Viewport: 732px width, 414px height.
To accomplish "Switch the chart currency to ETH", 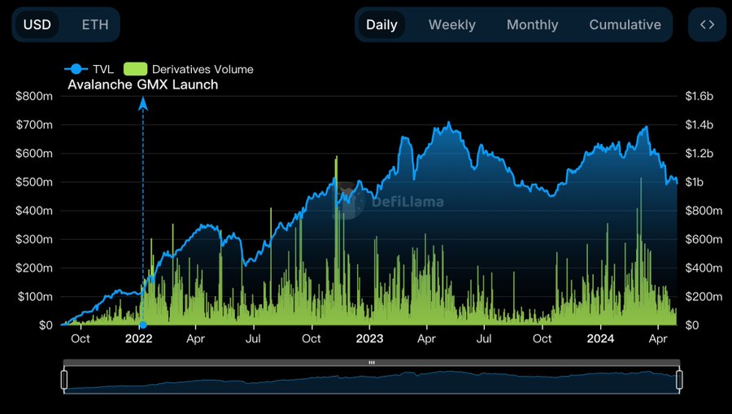I will [95, 24].
